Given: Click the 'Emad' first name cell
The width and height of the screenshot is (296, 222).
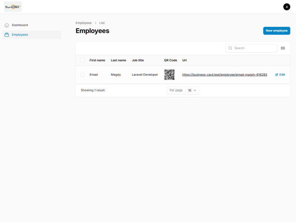Looking at the screenshot, I should (94, 75).
